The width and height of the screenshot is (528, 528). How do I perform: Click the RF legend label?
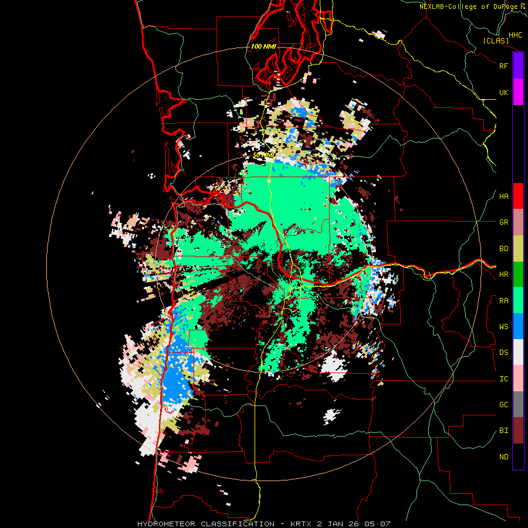[503, 66]
